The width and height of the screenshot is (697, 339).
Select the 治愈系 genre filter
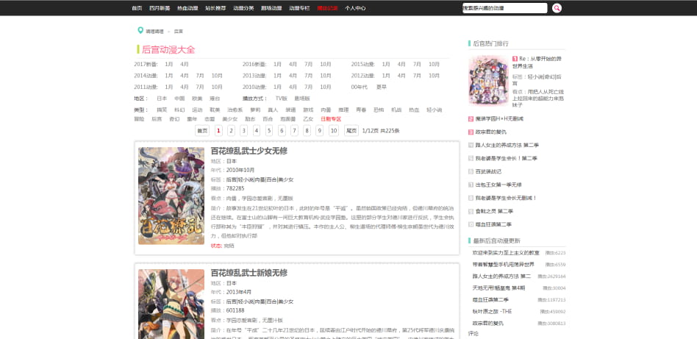click(x=235, y=110)
